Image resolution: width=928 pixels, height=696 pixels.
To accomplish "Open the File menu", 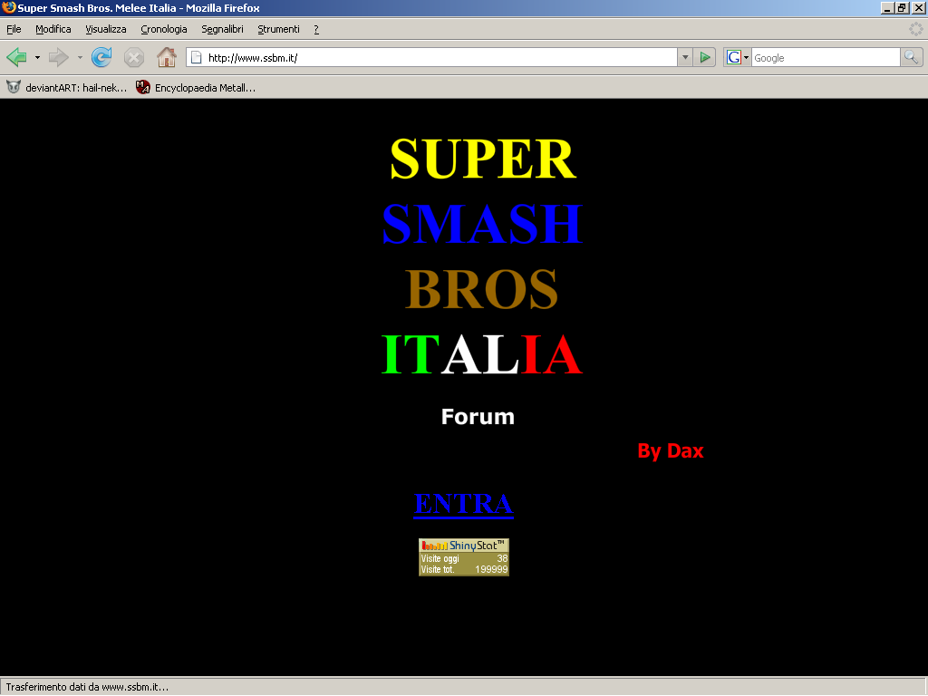I will pyautogui.click(x=14, y=29).
